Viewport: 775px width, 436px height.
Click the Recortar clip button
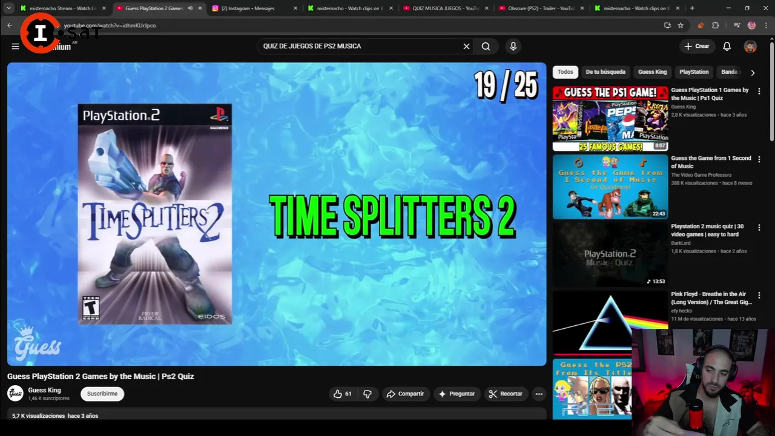(x=506, y=394)
